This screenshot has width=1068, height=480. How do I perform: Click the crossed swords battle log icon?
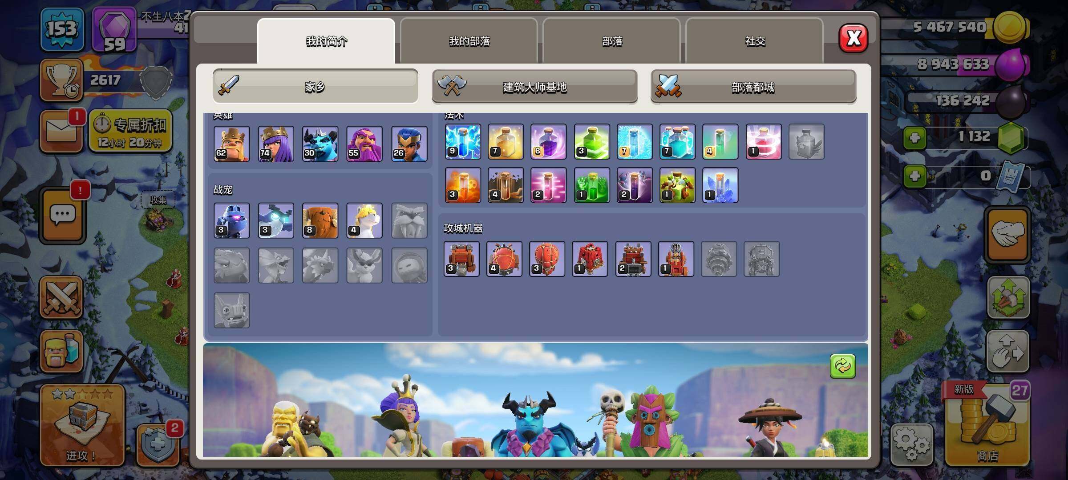[61, 297]
